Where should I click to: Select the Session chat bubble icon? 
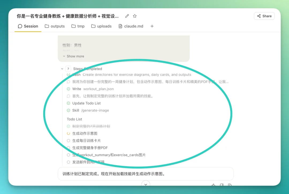coord(20,26)
